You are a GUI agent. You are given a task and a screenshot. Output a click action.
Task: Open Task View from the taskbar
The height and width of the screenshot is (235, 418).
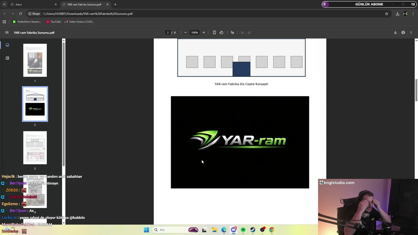tap(204, 230)
